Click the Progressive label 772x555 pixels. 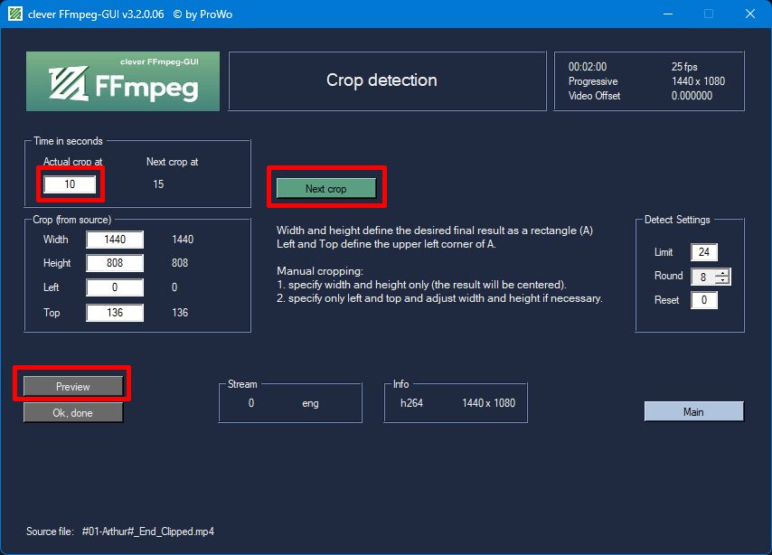(x=593, y=81)
